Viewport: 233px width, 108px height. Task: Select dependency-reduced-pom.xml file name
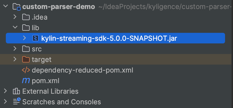pos(82,70)
